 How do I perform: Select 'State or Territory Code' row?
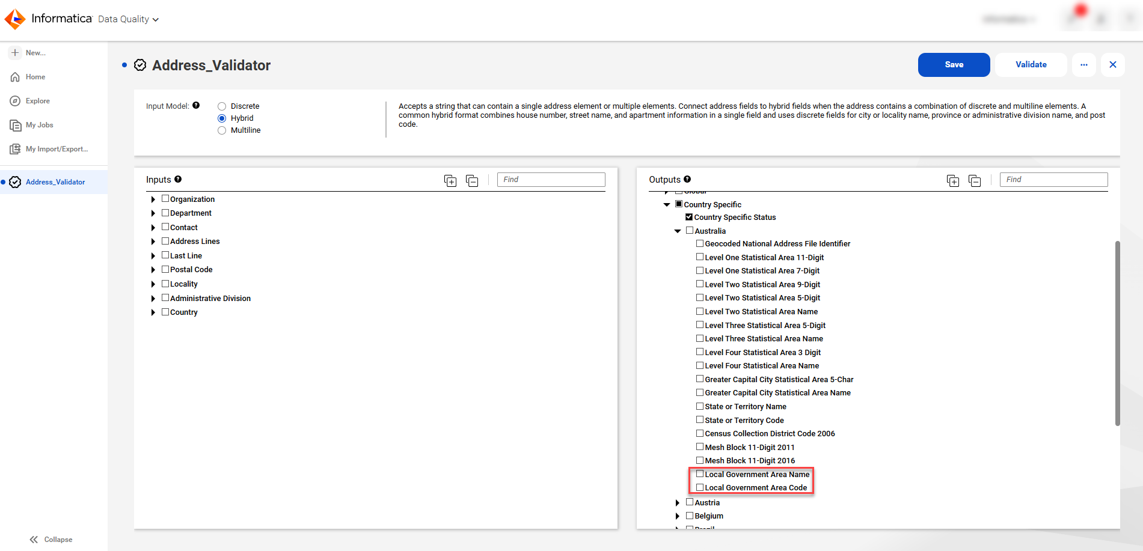coord(744,420)
